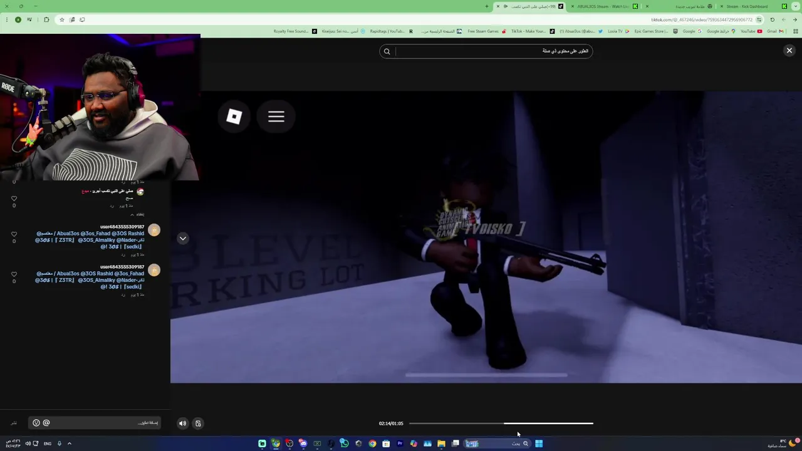Viewport: 802px width, 451px height.
Task: Like the comment above the Hide replies toggle
Action: [14, 199]
